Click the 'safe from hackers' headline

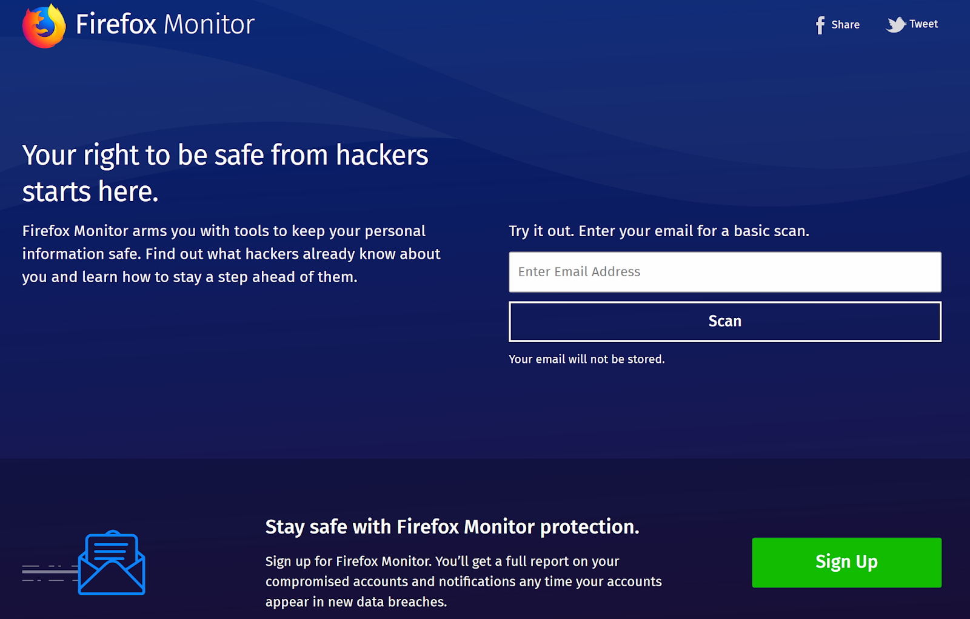(225, 155)
